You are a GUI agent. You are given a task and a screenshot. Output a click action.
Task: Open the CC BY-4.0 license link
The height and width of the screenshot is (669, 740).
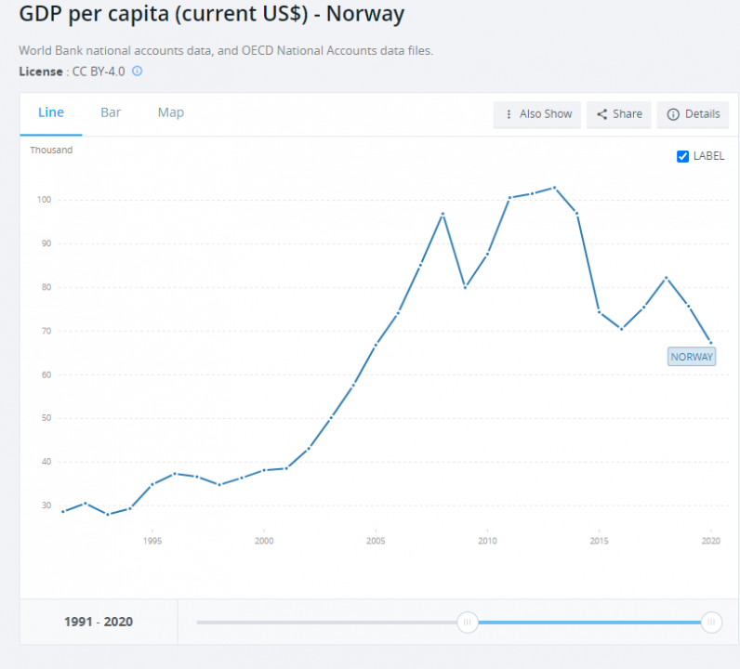[99, 71]
